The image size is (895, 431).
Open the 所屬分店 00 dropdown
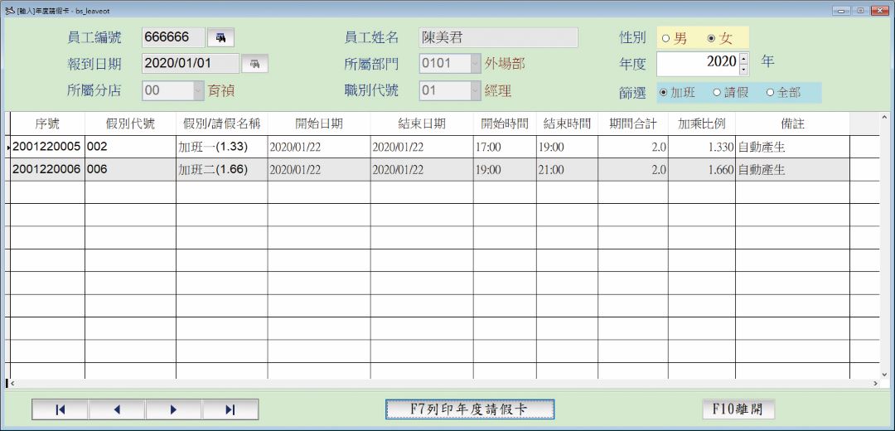point(198,90)
